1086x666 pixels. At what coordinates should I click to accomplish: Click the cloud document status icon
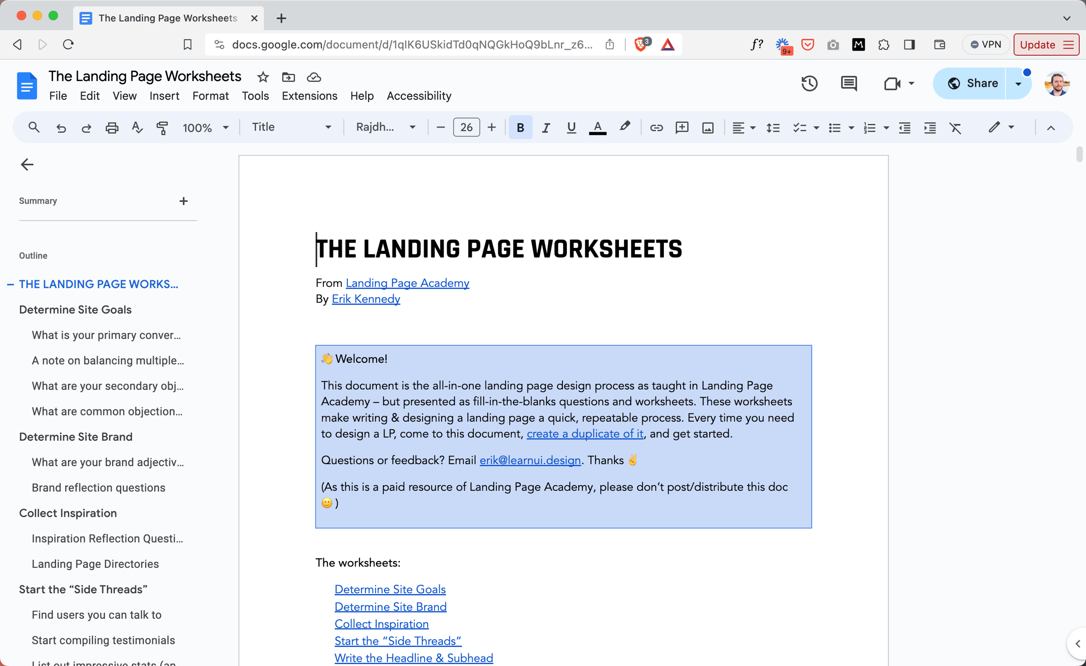[314, 77]
